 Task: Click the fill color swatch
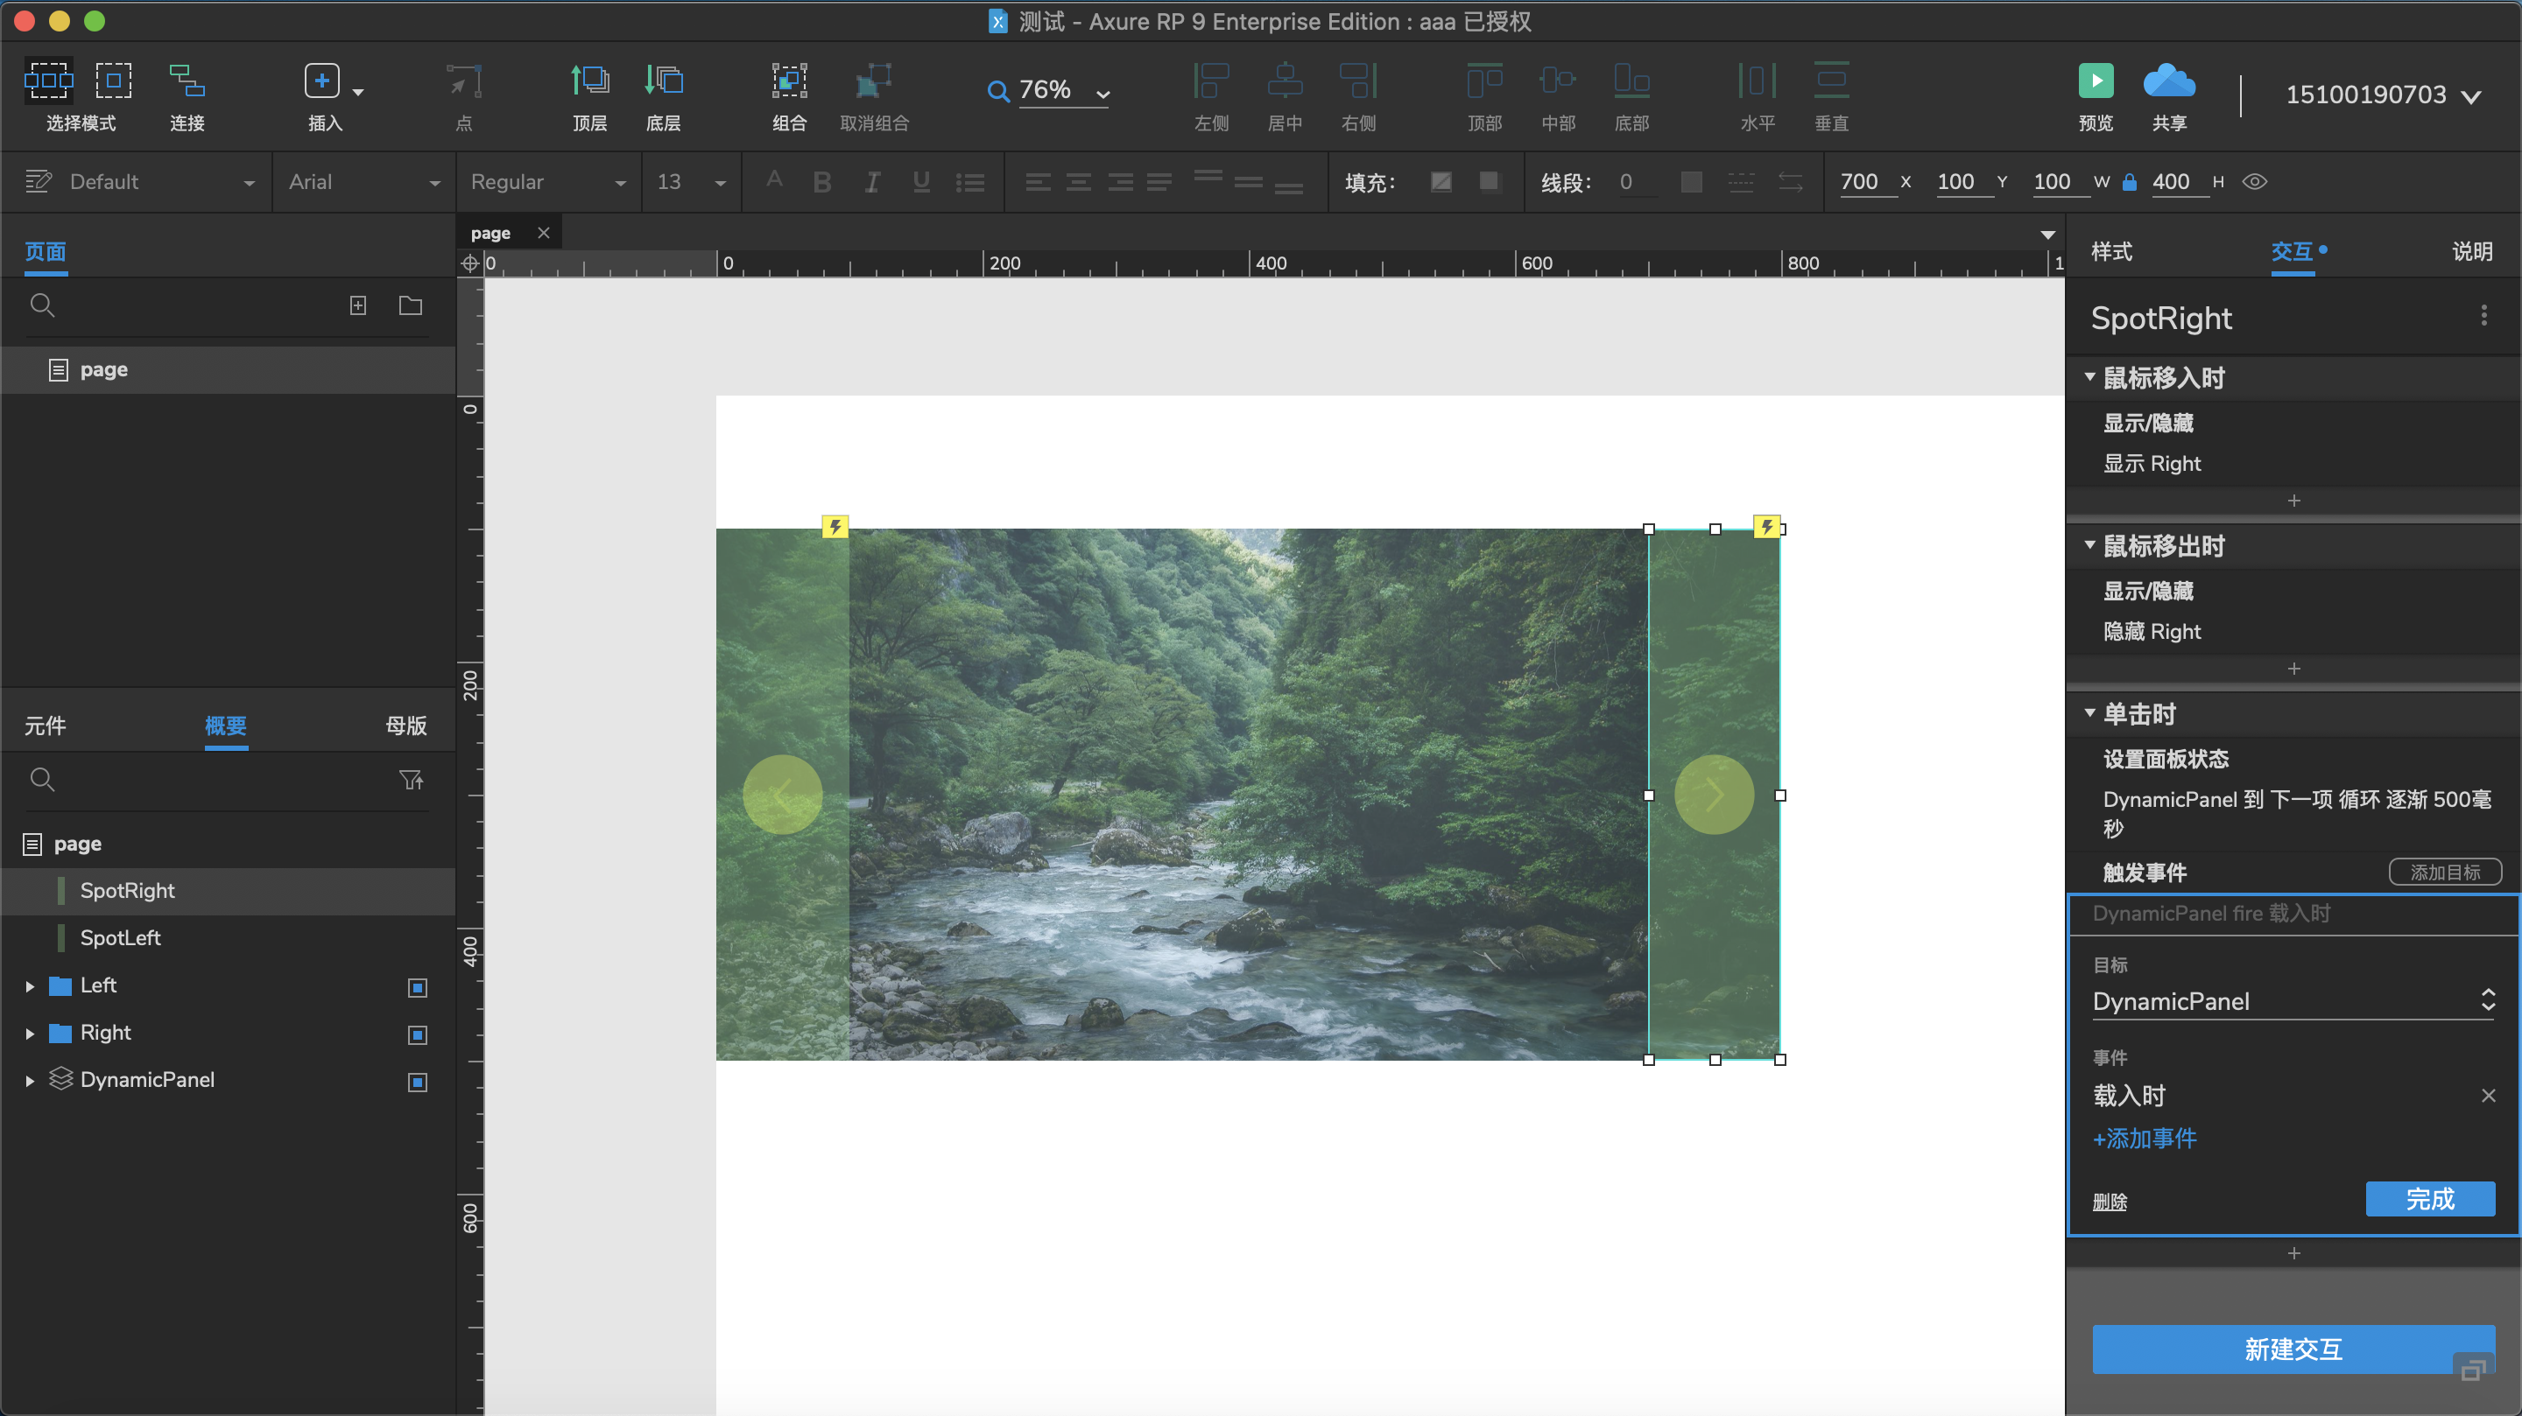tap(1441, 182)
